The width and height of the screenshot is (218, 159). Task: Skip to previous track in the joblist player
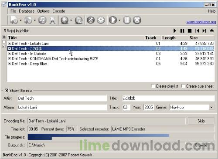tap(197, 31)
